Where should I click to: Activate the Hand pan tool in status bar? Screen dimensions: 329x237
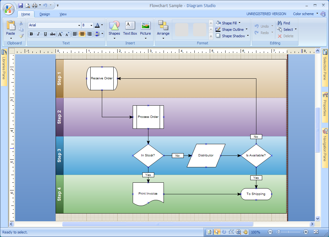[245, 232]
